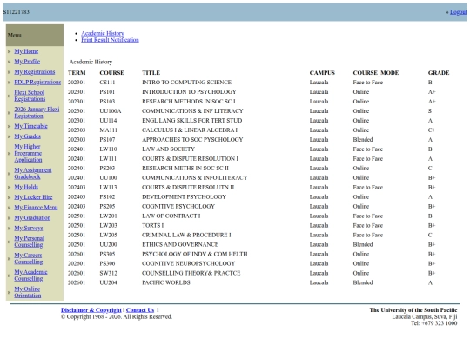Open My Locker Hire
The image size is (470, 352).
[x=33, y=197]
